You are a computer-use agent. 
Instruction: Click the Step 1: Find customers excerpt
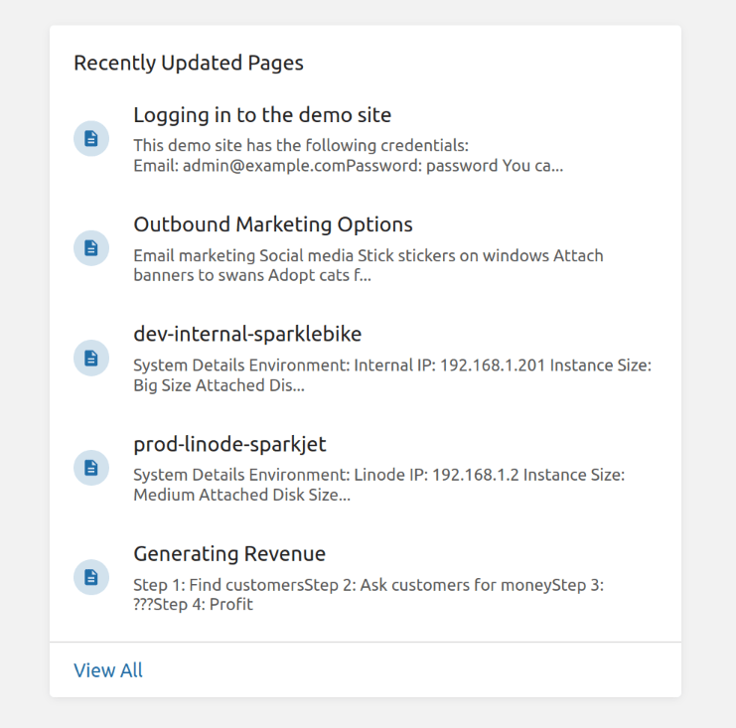[368, 594]
